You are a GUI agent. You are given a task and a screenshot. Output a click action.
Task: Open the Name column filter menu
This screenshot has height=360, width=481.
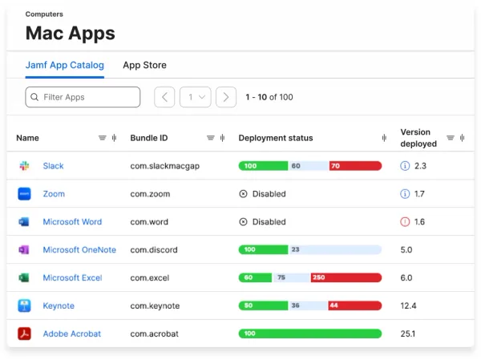point(102,138)
